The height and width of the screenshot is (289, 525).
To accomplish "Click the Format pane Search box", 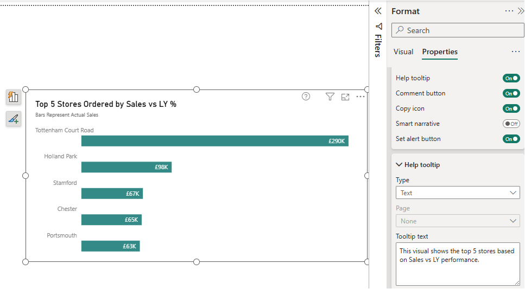I will (458, 30).
